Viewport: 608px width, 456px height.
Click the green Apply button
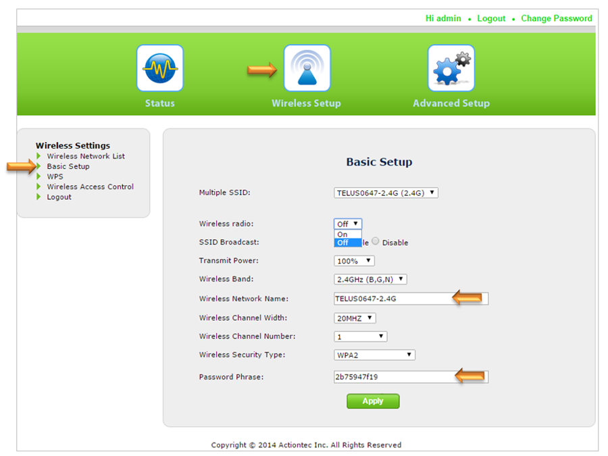[x=373, y=401]
